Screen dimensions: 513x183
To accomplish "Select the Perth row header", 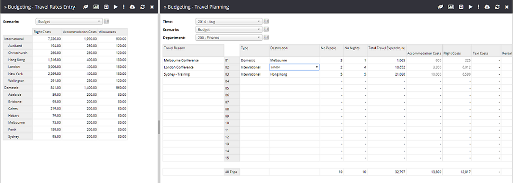I will coord(18,130).
